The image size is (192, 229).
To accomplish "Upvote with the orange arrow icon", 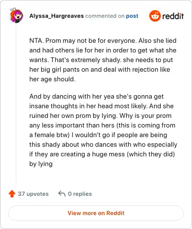I will [12, 194].
